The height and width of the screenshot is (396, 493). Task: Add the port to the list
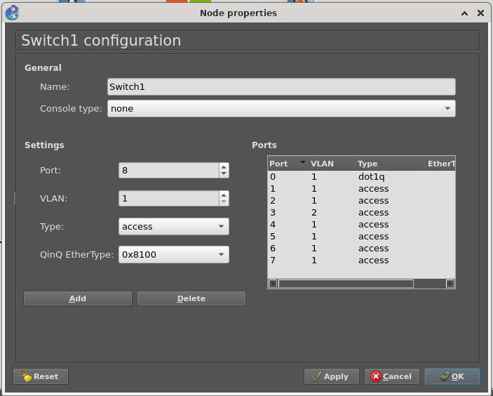tap(77, 298)
